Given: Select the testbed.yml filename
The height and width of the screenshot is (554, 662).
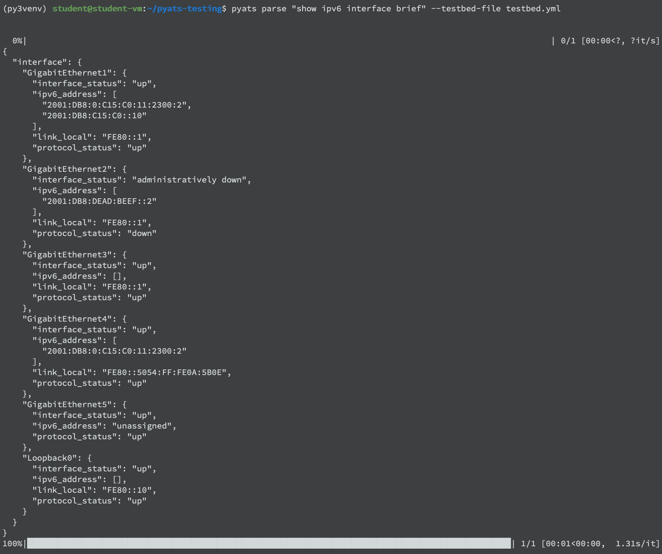Looking at the screenshot, I should 533,9.
